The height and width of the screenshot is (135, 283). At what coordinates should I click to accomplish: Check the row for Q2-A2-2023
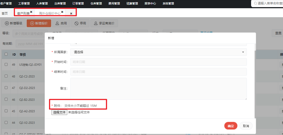(x=6, y=111)
